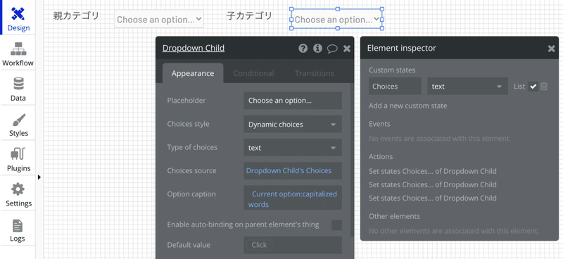The width and height of the screenshot is (563, 259).
Task: Edit the Choices source expression
Action: click(x=293, y=170)
